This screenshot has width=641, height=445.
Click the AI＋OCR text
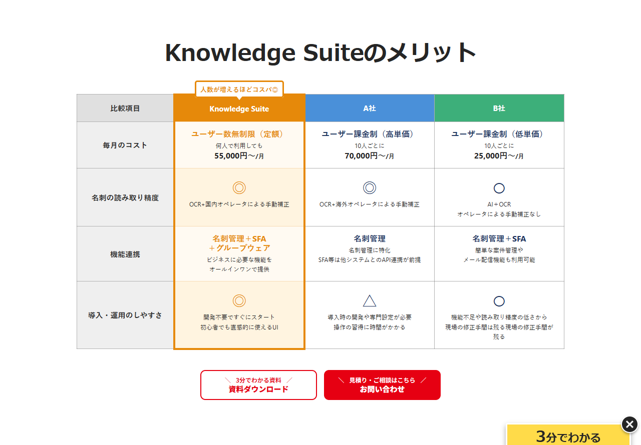pyautogui.click(x=499, y=204)
